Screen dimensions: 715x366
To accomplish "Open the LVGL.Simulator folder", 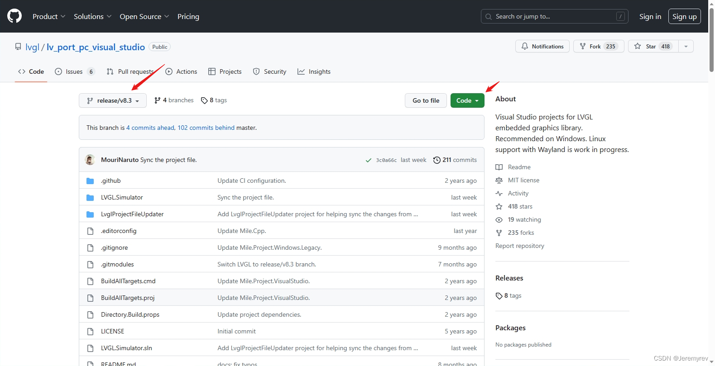I will 122,197.
